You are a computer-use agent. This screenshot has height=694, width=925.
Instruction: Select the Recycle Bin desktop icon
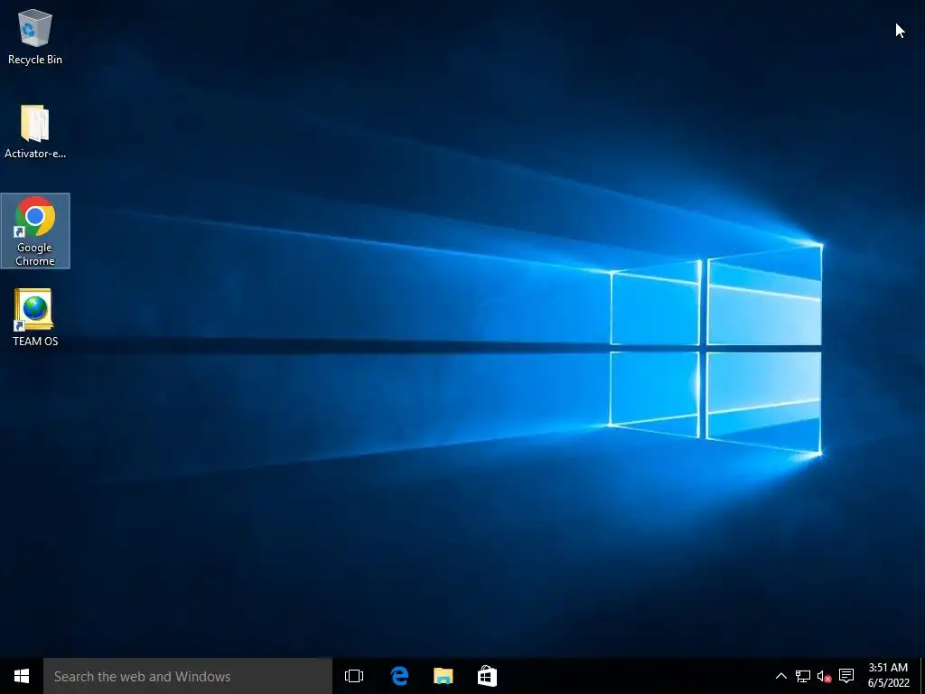click(x=35, y=36)
